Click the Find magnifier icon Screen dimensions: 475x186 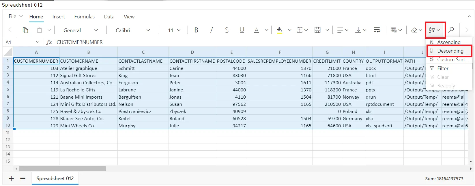[451, 30]
